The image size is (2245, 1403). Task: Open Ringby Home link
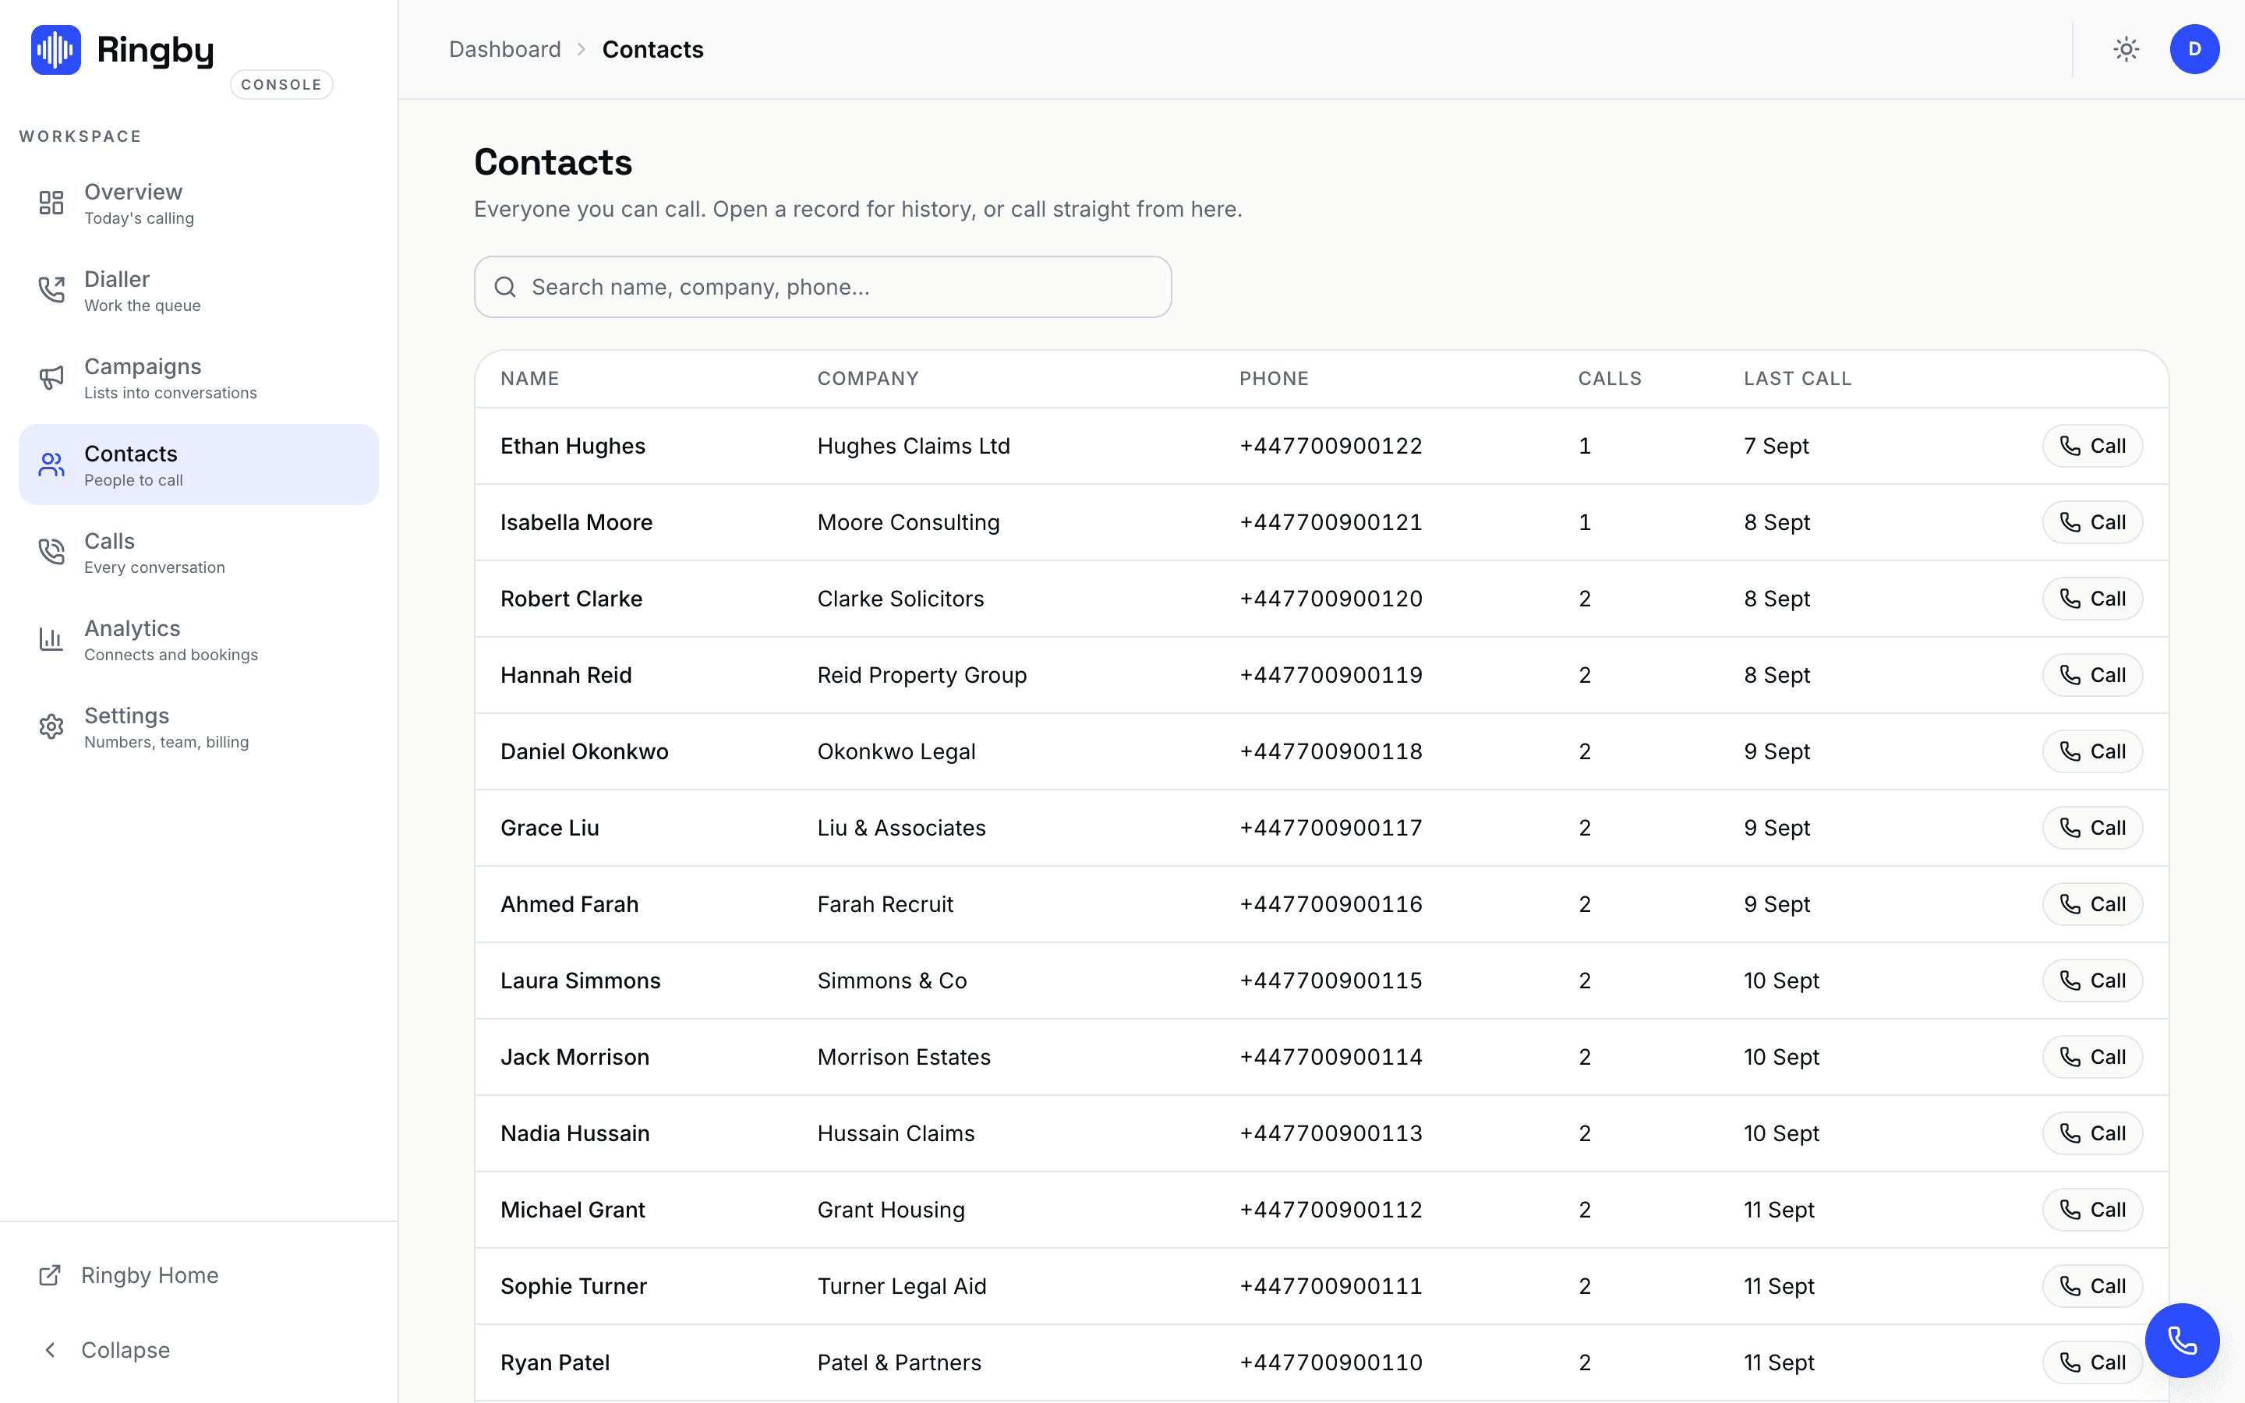[x=150, y=1275]
